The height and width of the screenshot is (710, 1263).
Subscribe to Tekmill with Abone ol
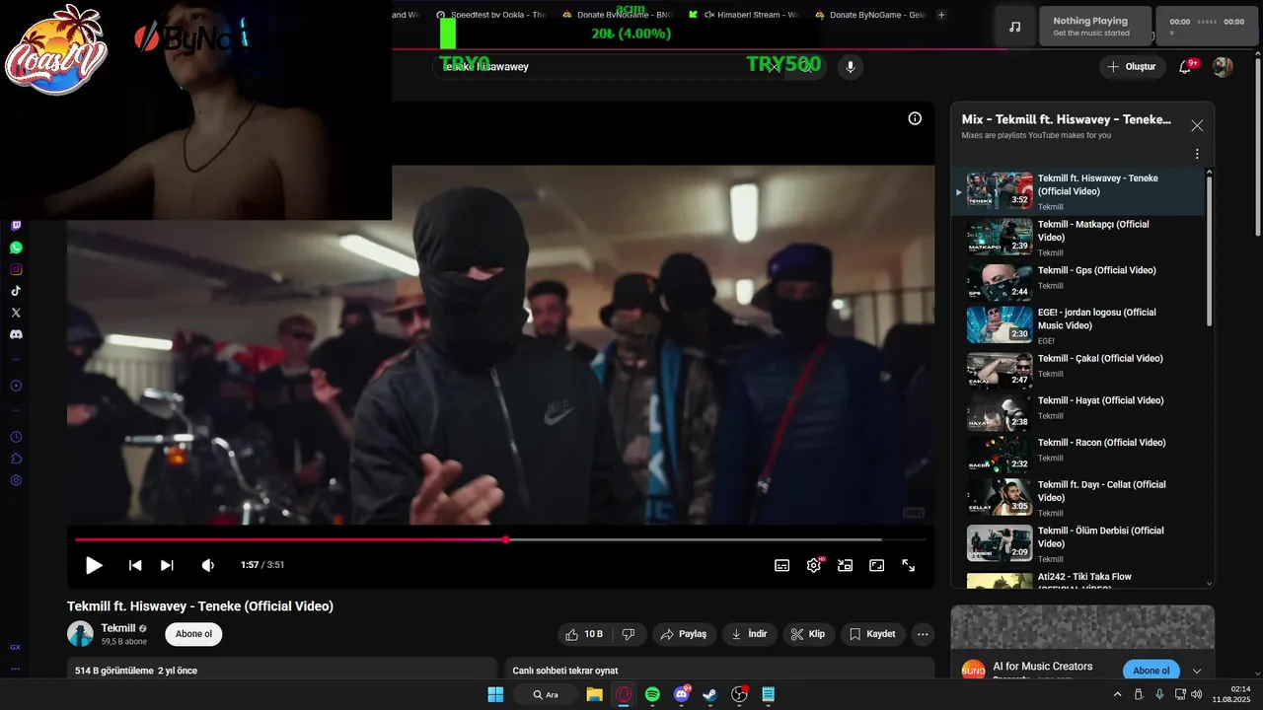[x=193, y=634]
